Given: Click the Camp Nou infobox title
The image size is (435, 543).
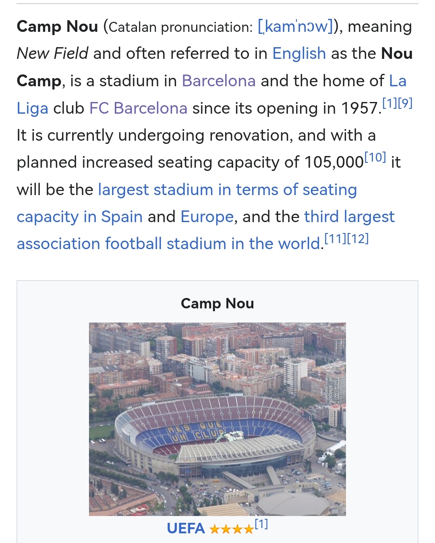Looking at the screenshot, I should [217, 304].
